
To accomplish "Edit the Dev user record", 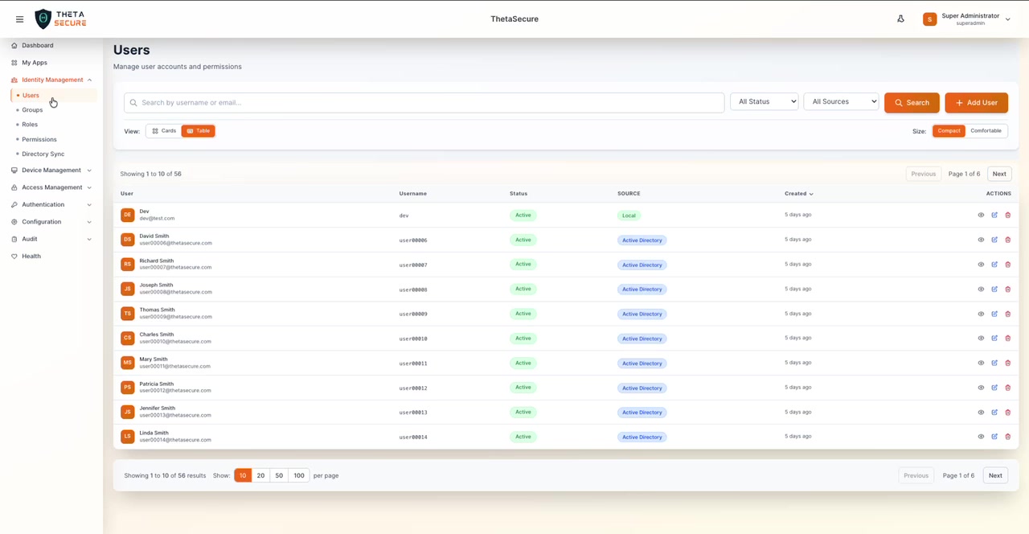I will (x=994, y=215).
